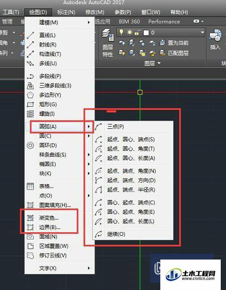The width and height of the screenshot is (226, 290).
Task: Open the layer 0 dropdown list
Action: pyautogui.click(x=202, y=33)
